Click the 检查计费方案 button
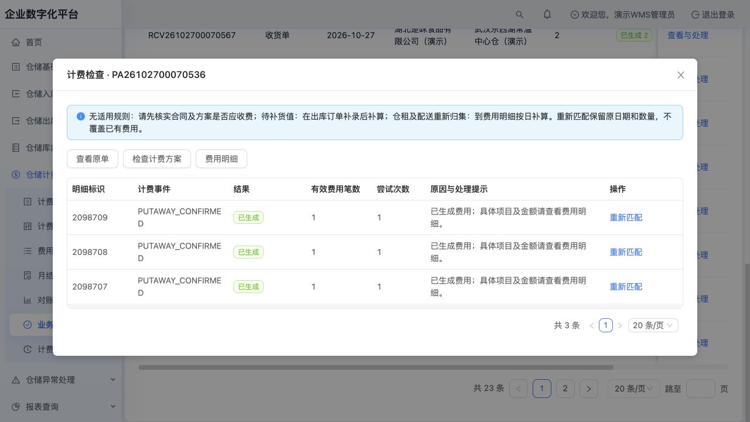 click(x=157, y=159)
